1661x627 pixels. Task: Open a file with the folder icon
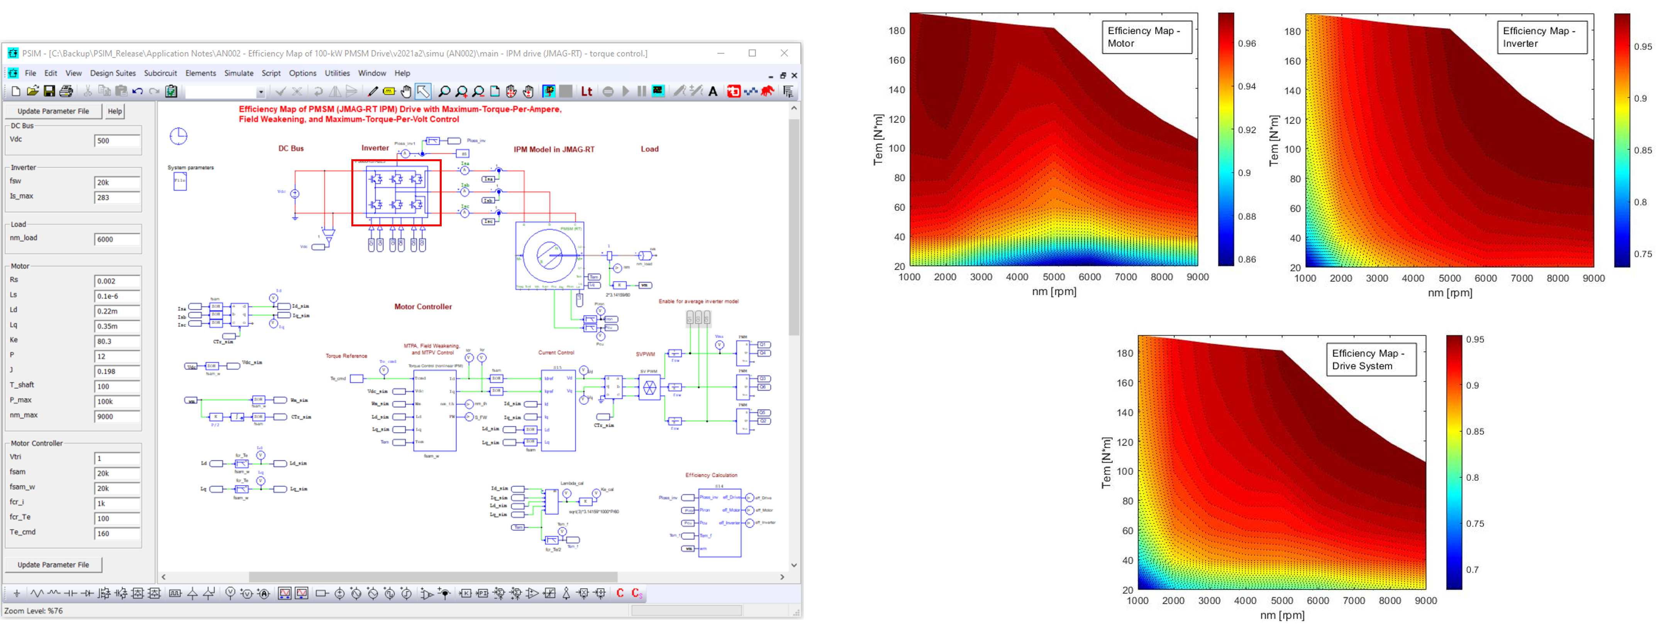click(33, 91)
